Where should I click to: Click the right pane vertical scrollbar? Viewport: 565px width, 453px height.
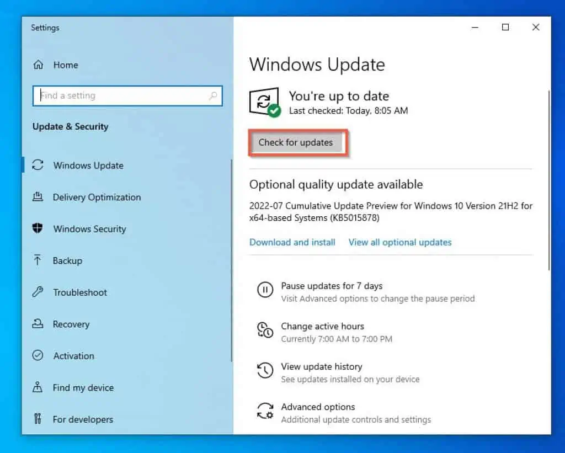click(x=549, y=180)
